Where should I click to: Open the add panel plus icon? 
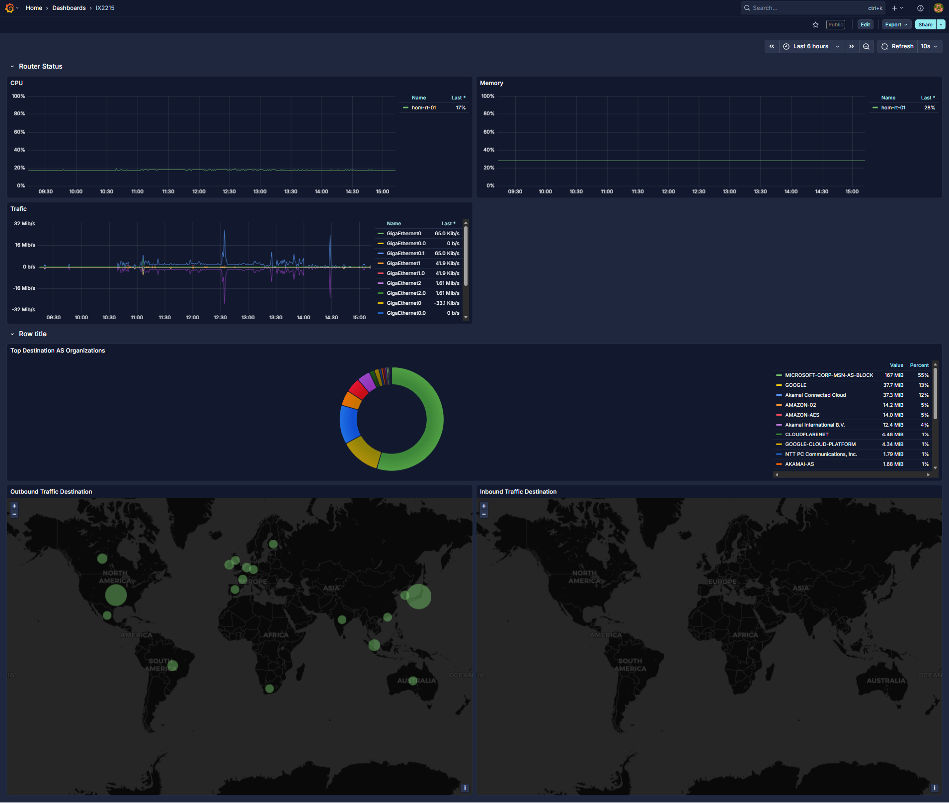coord(893,7)
